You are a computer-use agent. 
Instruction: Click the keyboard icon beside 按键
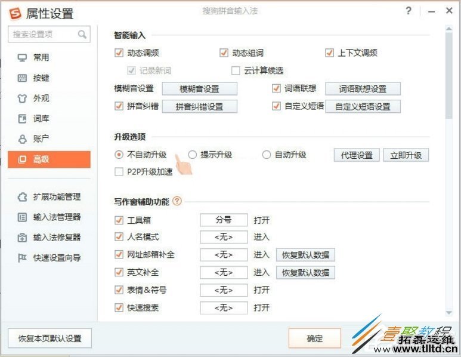point(22,78)
